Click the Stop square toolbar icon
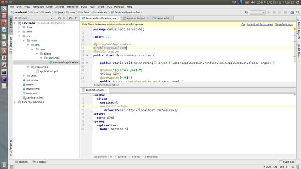The width and height of the screenshot is (301, 169). pos(285,13)
